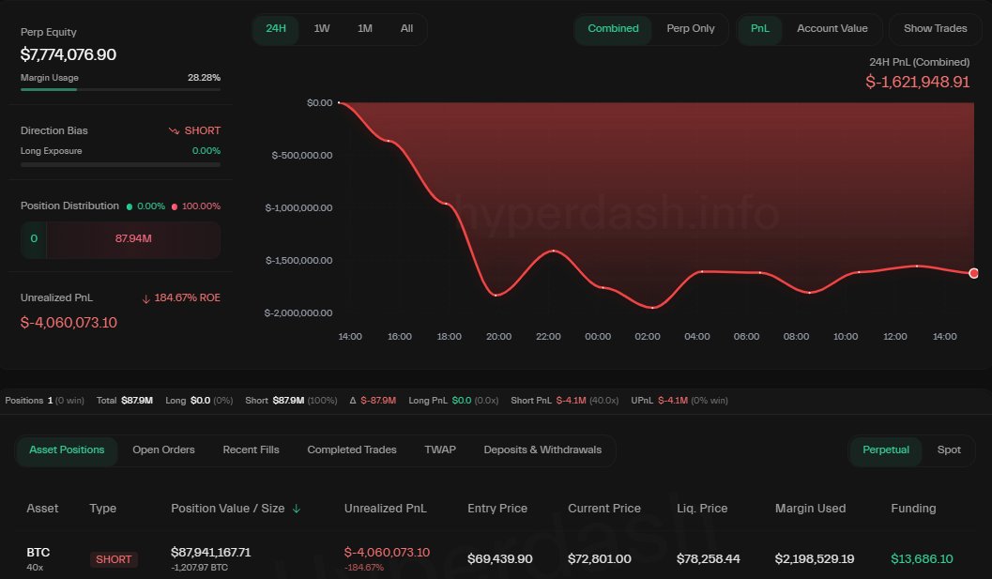
Task: Toggle chart to Account Value view
Action: pyautogui.click(x=832, y=29)
